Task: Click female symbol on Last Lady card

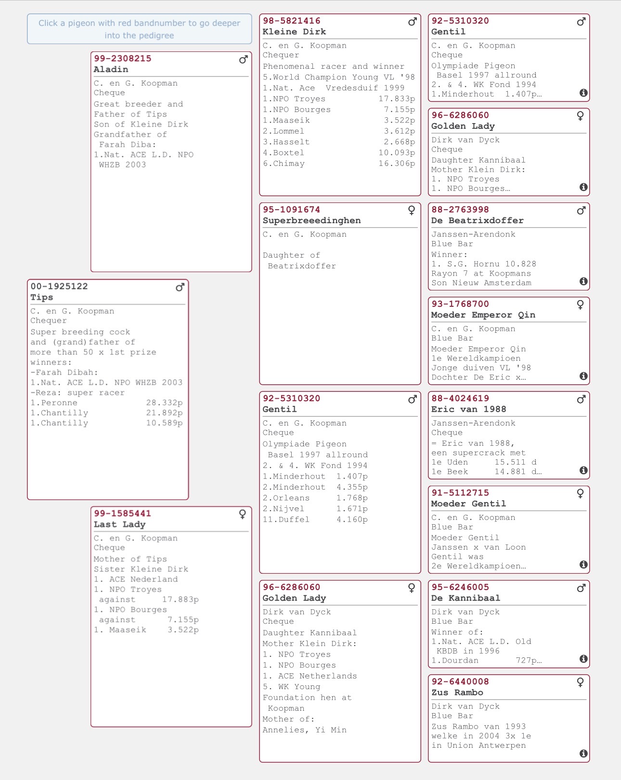Action: 243,515
